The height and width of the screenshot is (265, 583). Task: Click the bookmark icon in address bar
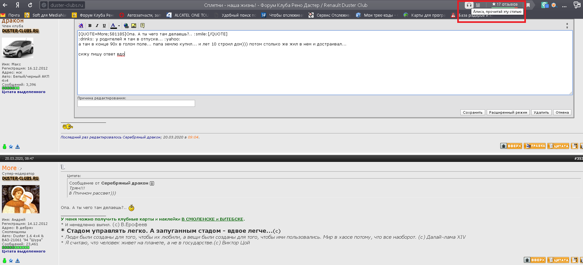[528, 5]
